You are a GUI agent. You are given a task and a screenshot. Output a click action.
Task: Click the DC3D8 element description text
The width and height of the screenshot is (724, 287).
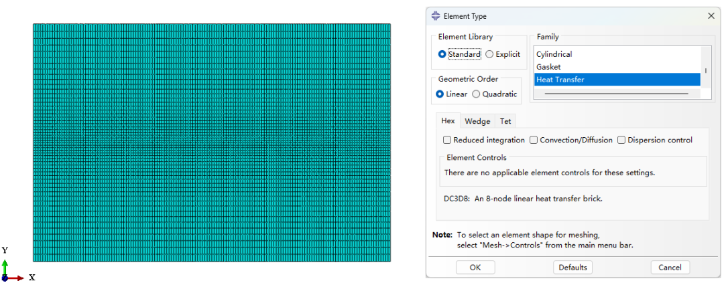point(523,199)
